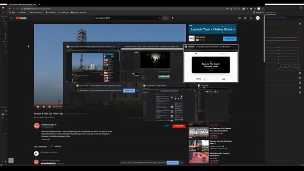Clear the YouTube search box with the X
This screenshot has width=304, height=171.
(160, 18)
